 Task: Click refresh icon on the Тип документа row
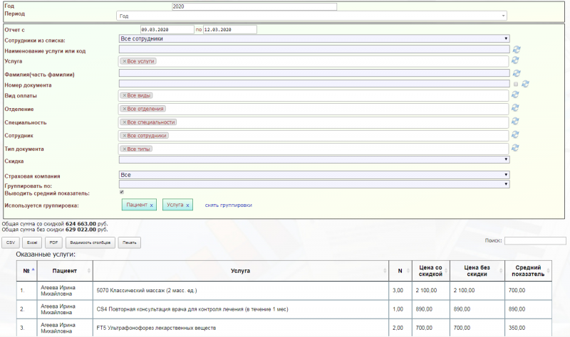[x=516, y=149]
